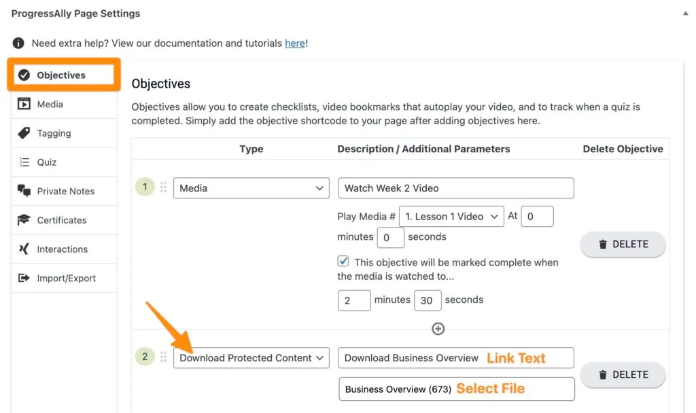Edit the Watch Week 2 Video description field
This screenshot has height=413, width=696.
point(455,188)
